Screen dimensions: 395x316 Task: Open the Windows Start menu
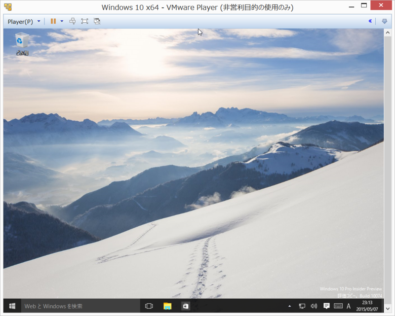[12, 306]
